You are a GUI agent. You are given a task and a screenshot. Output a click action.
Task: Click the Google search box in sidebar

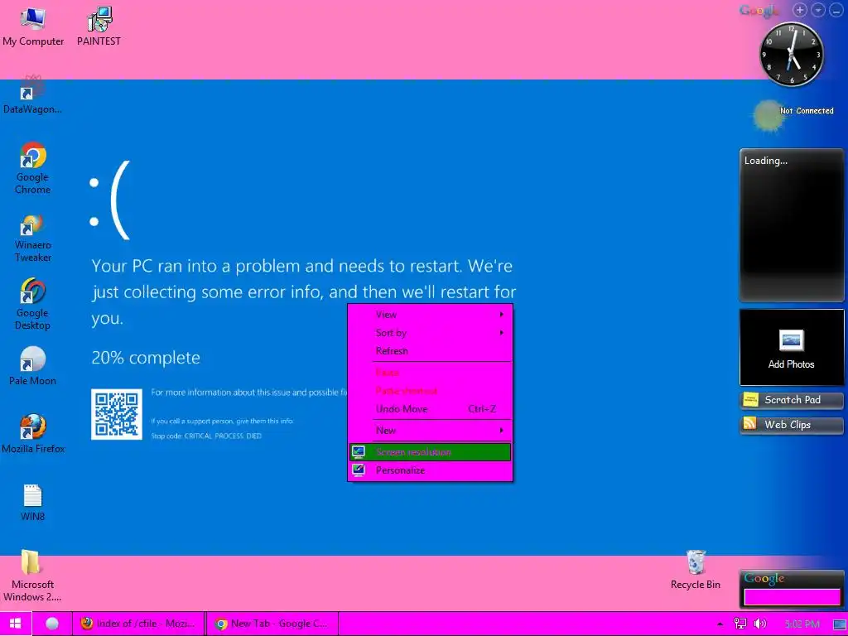click(792, 597)
